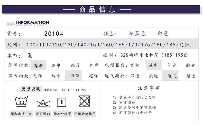Image resolution: width=203 pixels, height=125 pixels.
Task: Click the dry-in-shade square icon
Action: [x=61, y=102]
